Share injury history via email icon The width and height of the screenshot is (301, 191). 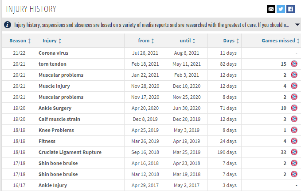pyautogui.click(x=271, y=9)
